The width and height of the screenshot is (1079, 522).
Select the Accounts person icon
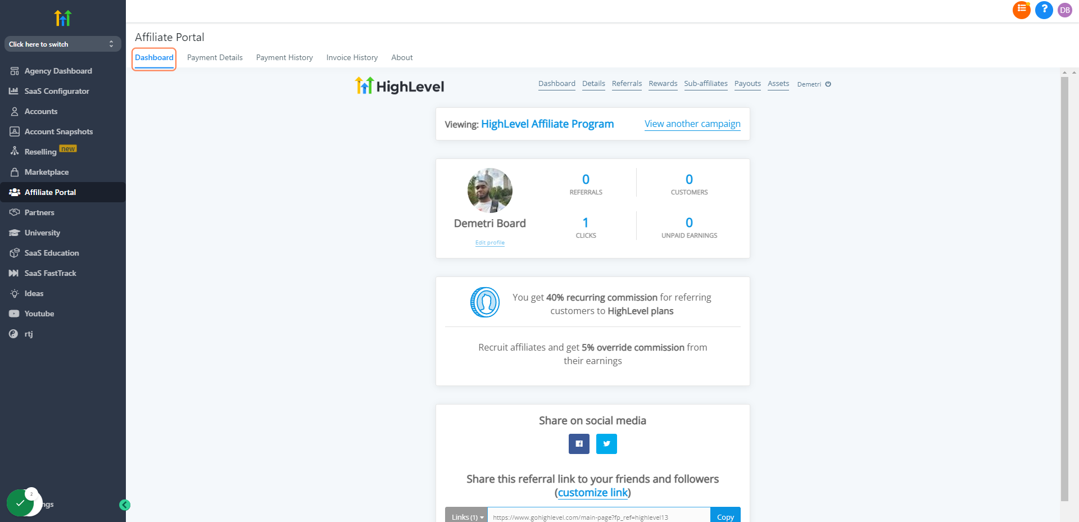(15, 112)
